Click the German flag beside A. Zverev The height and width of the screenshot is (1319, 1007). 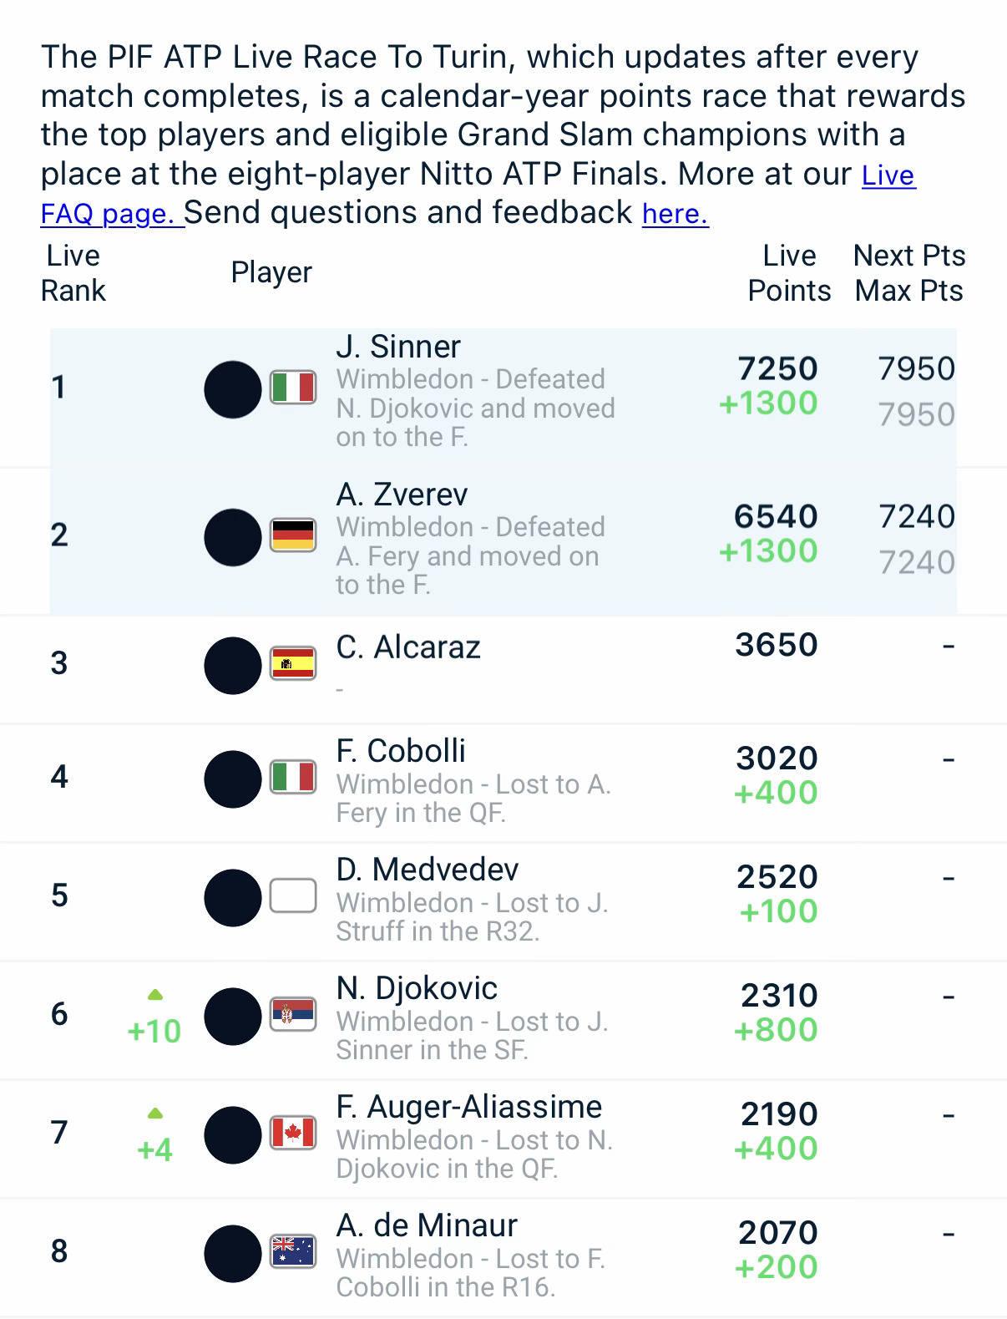(x=293, y=535)
